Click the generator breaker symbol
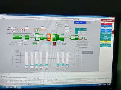This screenshot has height=90, width=121. pos(83,38)
